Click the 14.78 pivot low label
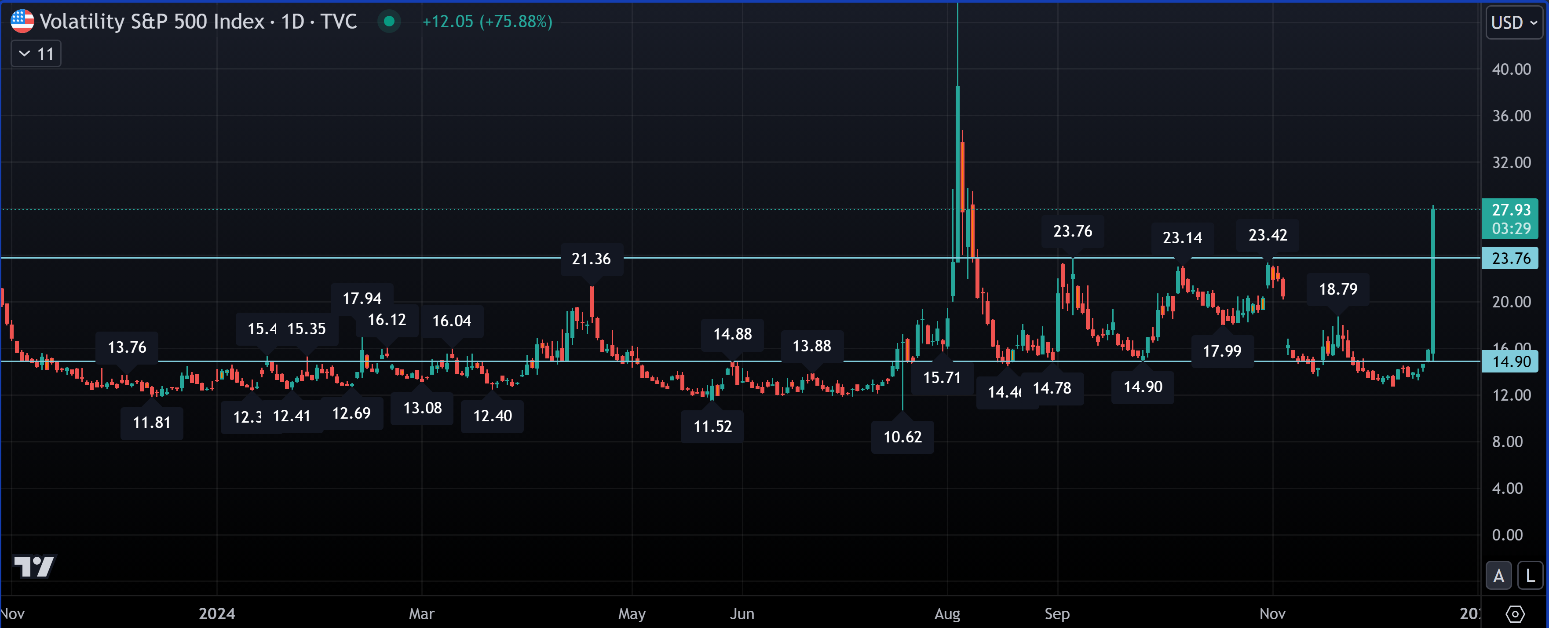 [x=1052, y=389]
